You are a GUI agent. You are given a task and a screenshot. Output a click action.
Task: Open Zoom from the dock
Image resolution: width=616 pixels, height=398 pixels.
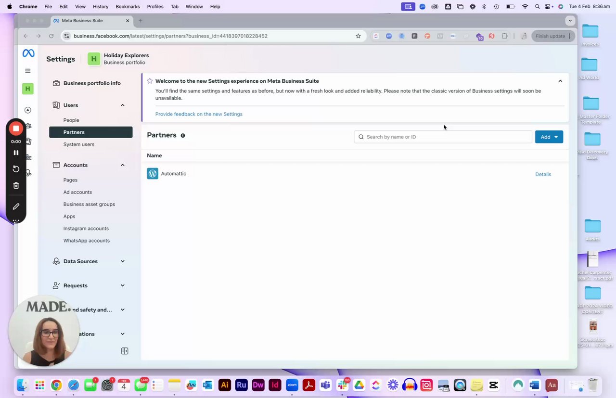point(292,385)
